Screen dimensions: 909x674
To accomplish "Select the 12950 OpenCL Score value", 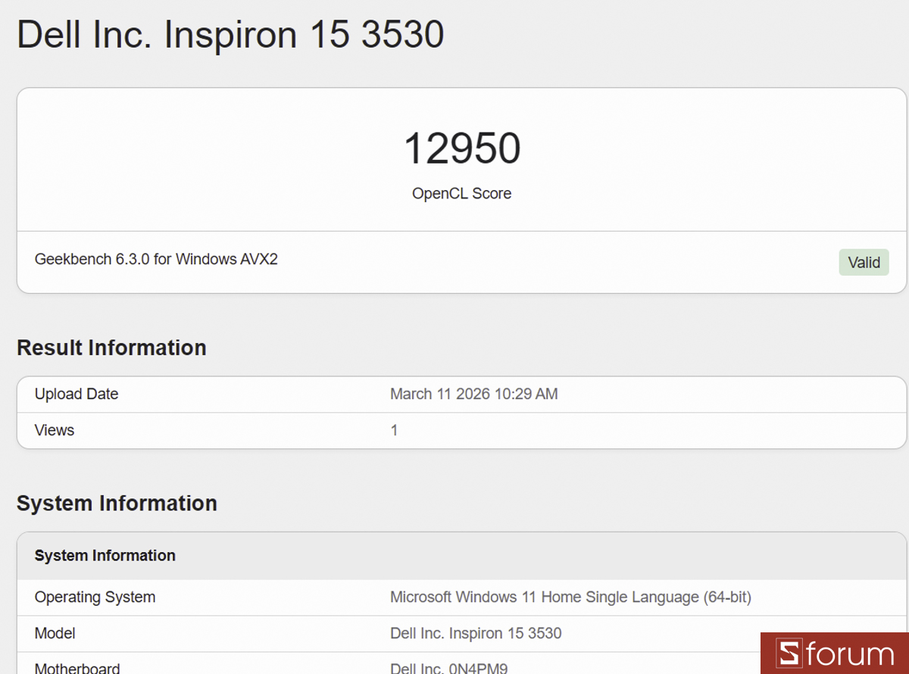I will (461, 148).
